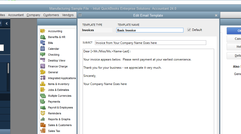Close the Edit Email Template dialog
The width and height of the screenshot is (241, 134).
216,15
